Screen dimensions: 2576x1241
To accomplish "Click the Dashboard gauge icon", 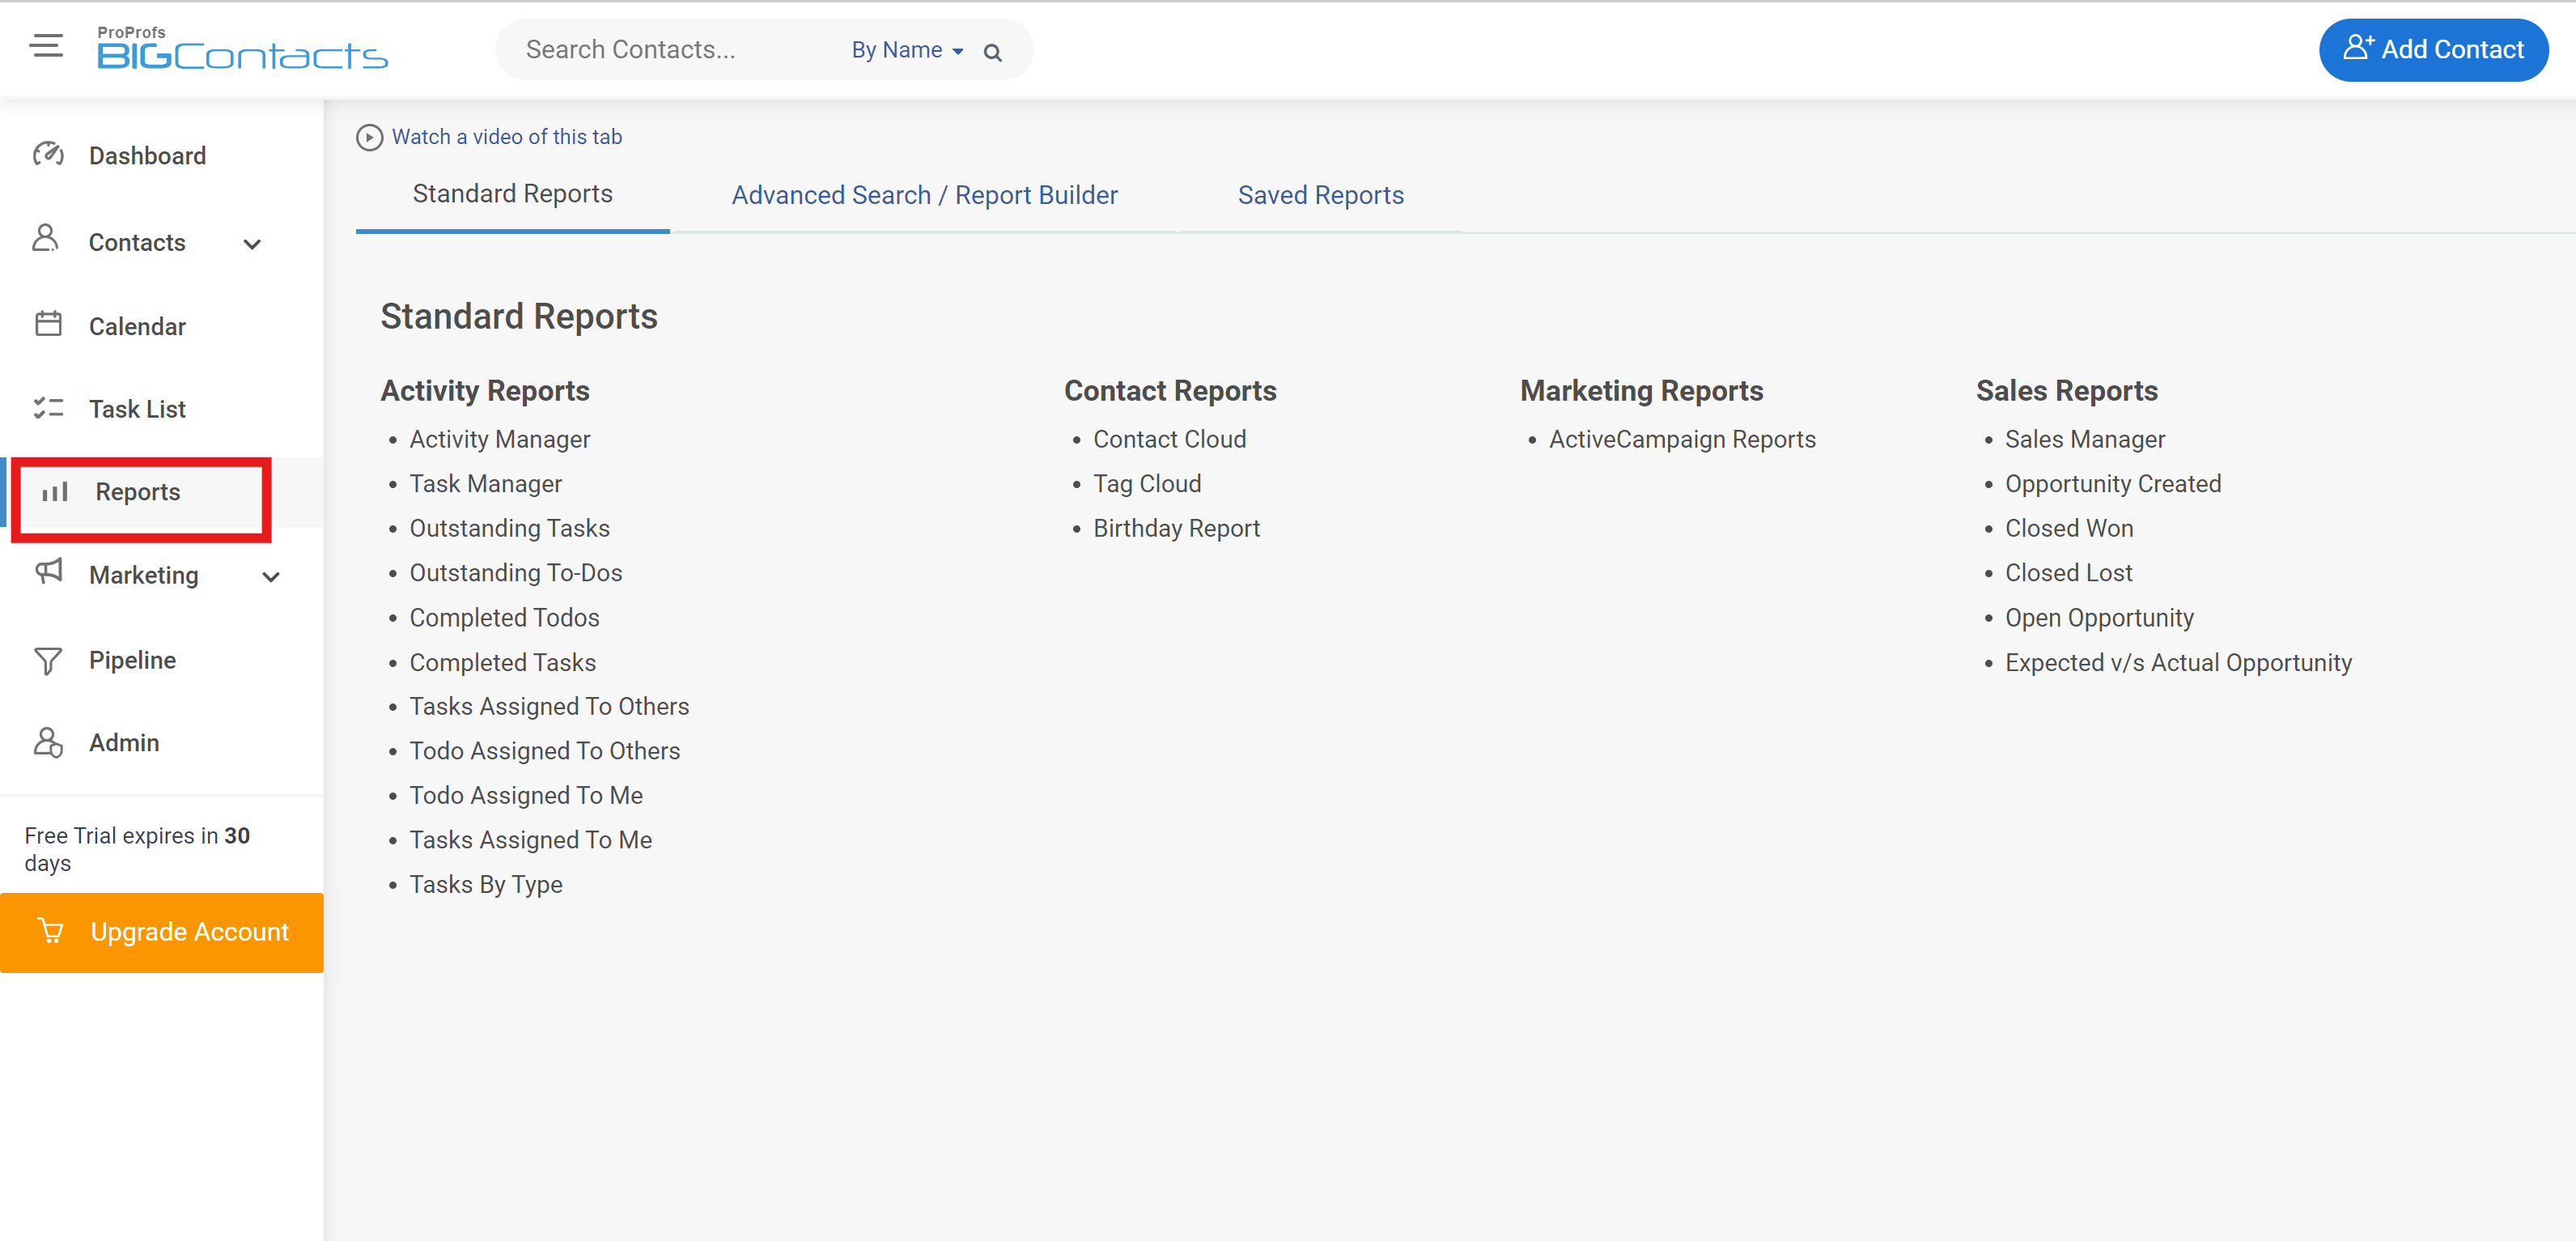I will click(48, 154).
